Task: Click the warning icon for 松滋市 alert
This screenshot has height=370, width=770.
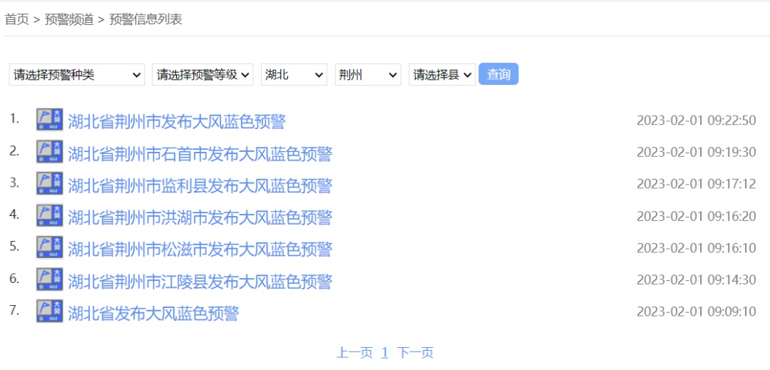Action: pos(49,247)
